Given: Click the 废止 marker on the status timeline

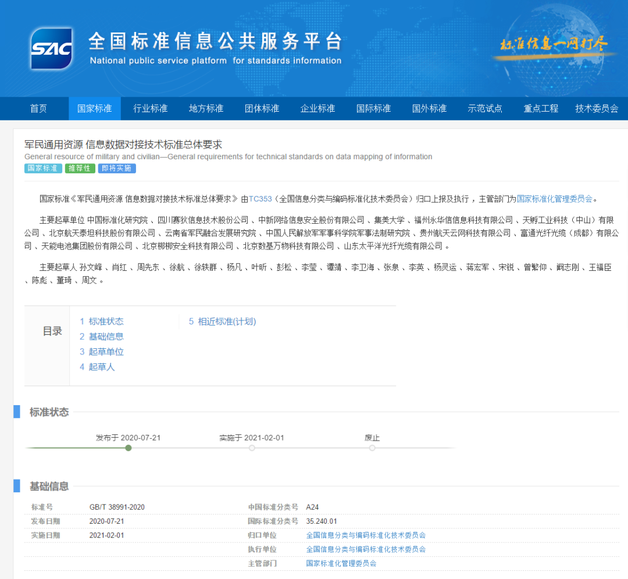Looking at the screenshot, I should coord(372,448).
